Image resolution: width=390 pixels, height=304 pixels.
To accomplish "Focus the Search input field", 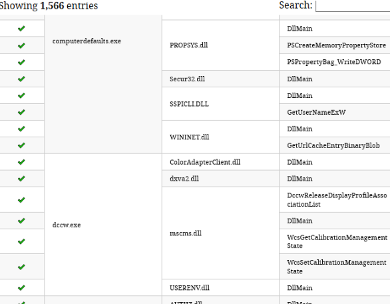I will [353, 6].
